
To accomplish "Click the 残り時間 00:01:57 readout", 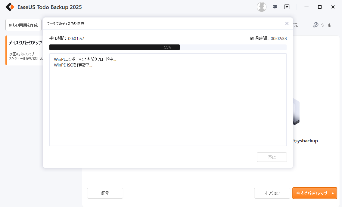I will (67, 39).
